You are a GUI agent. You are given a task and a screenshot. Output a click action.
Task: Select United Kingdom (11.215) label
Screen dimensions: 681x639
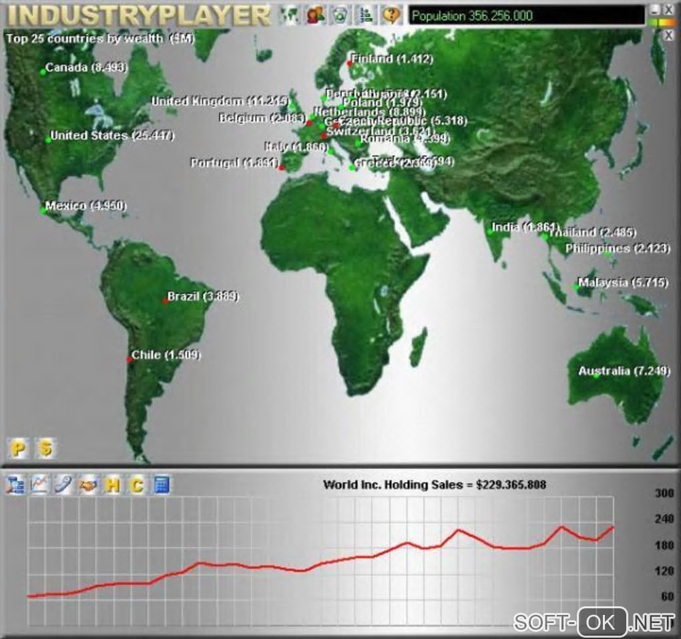pyautogui.click(x=220, y=101)
